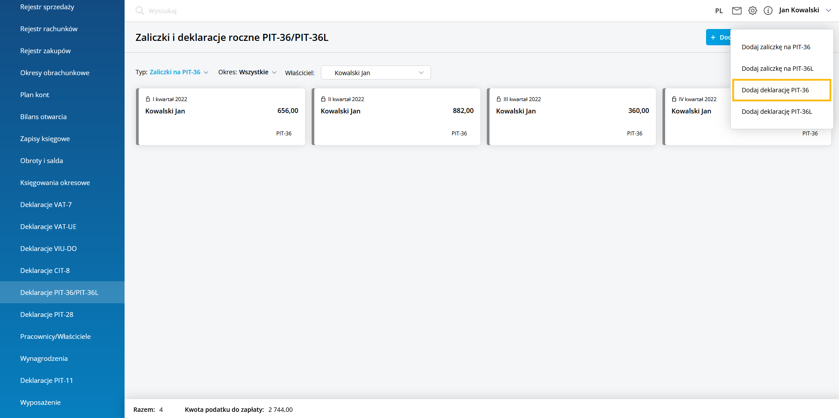Click lock icon on I kwartał 2022 card
The width and height of the screenshot is (839, 418).
point(148,99)
